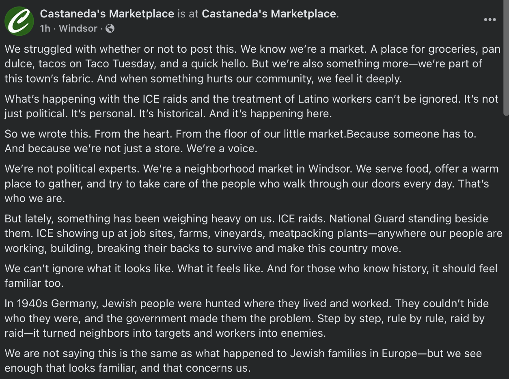Click the paragraph about ICE raids treatment

click(x=251, y=106)
